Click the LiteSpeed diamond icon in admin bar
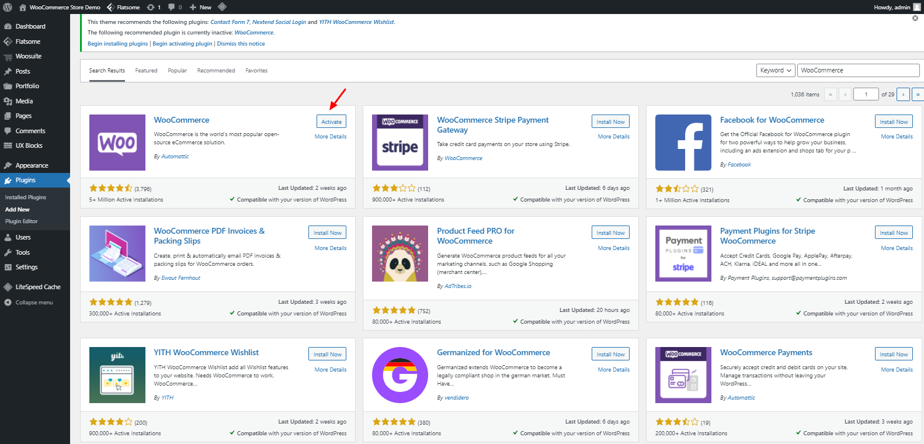924x444 pixels. (x=222, y=7)
